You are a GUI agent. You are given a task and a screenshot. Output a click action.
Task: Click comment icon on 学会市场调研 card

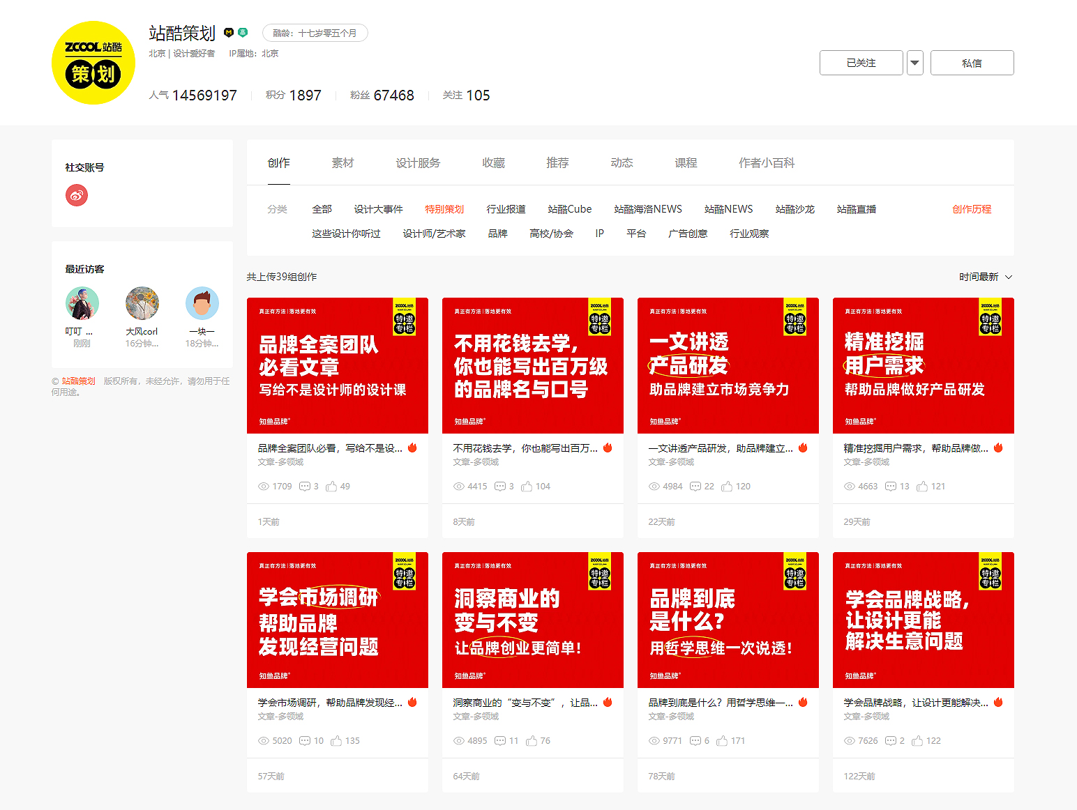coord(305,741)
